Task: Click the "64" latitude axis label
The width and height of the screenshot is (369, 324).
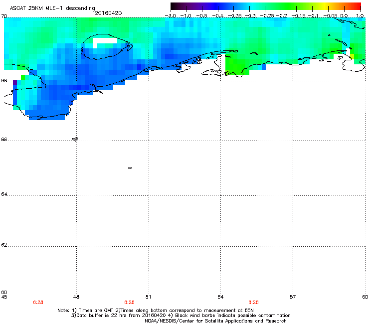Action: (x=4, y=194)
